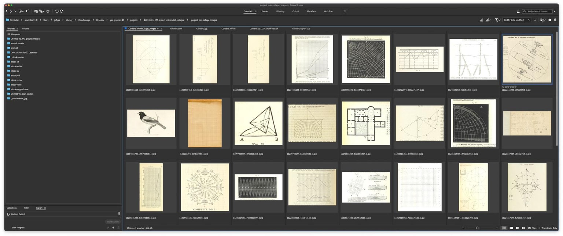
Task: Click the edit preset pencil icon
Action: click(x=108, y=228)
